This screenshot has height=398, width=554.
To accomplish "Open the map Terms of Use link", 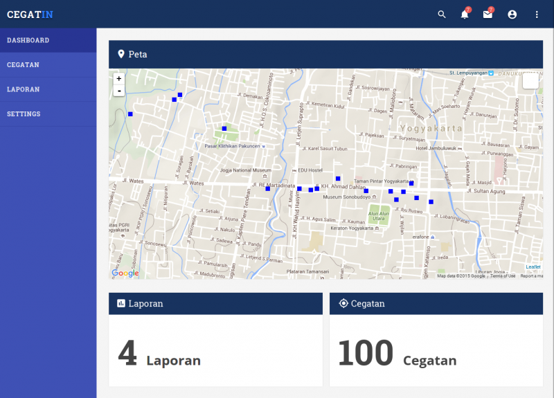I will tap(502, 275).
